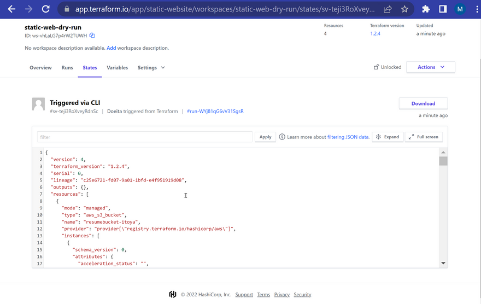Download the state file
Screen dimensions: 481x304
tap(423, 103)
